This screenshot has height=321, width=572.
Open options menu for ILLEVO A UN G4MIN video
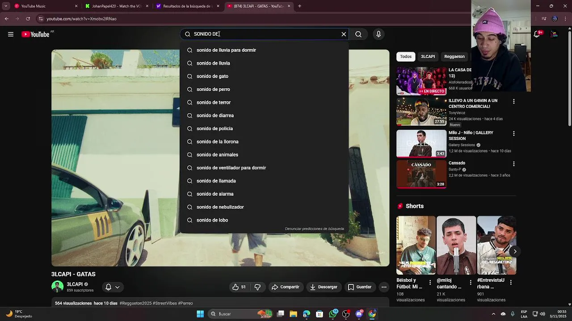(513, 102)
